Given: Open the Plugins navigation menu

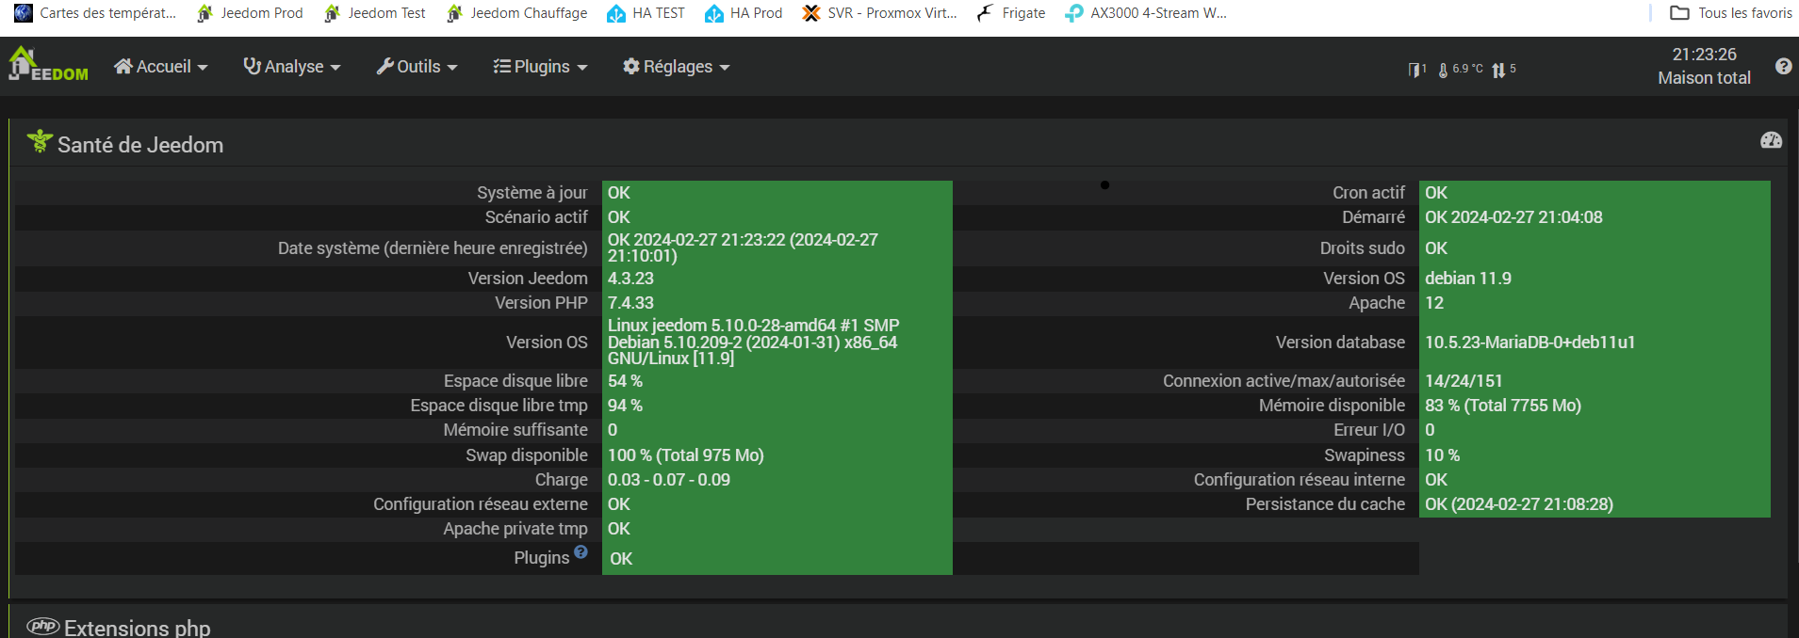Looking at the screenshot, I should click(x=540, y=67).
